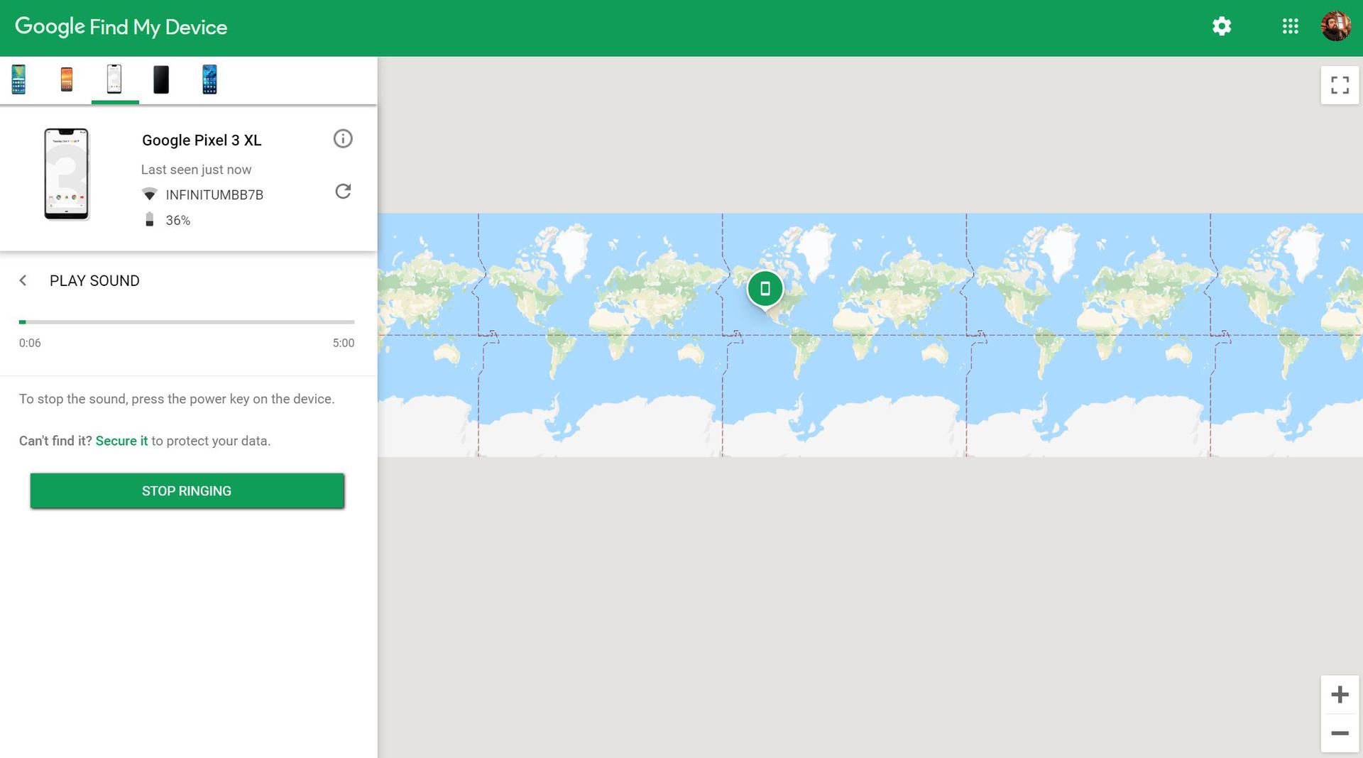
Task: Open Find My Device settings gear
Action: coord(1222,27)
